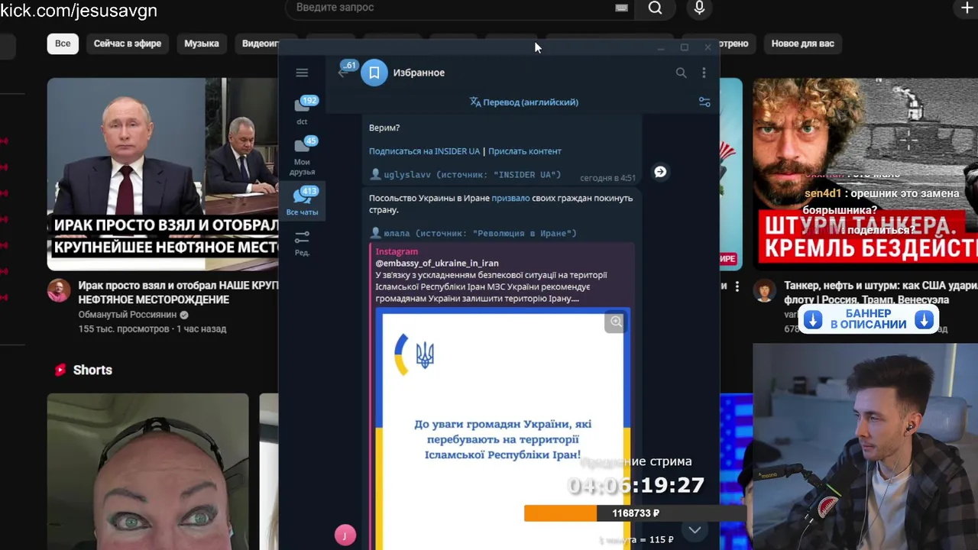This screenshot has height=550, width=978.
Task: Click the pink J avatar
Action: tap(345, 535)
